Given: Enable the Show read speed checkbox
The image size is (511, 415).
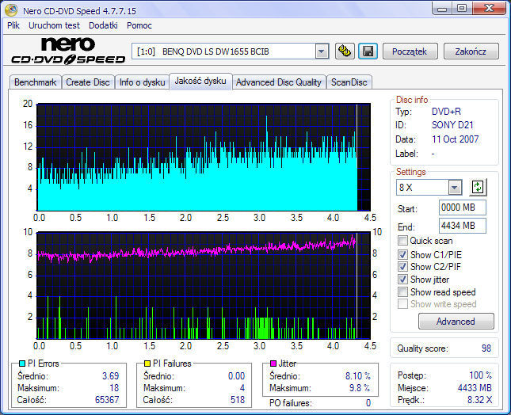Looking at the screenshot, I should click(402, 291).
